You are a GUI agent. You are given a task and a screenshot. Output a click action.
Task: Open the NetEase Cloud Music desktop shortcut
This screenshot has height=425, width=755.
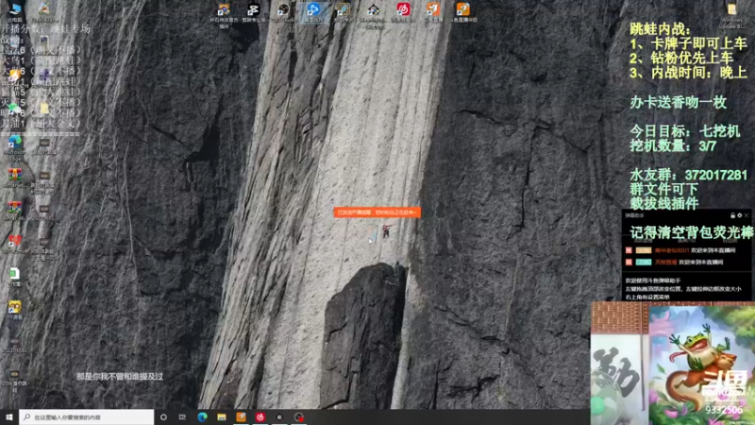tap(404, 12)
